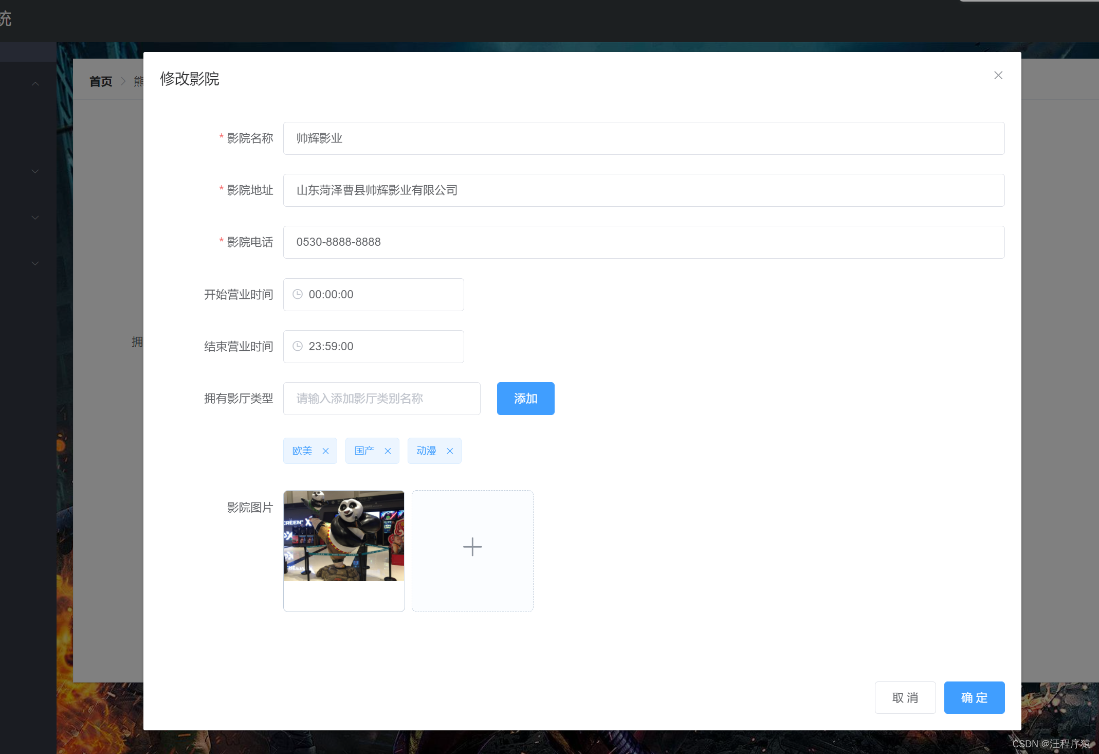Click the 添加 button
The width and height of the screenshot is (1099, 754).
(x=525, y=399)
